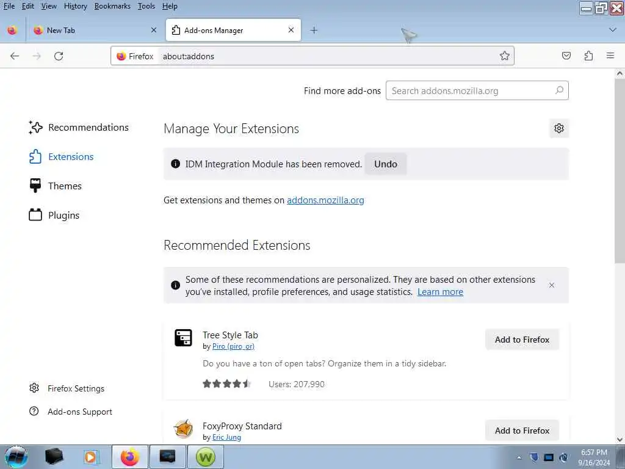Click Learn more about recommendations
This screenshot has height=469, width=625.
point(440,292)
